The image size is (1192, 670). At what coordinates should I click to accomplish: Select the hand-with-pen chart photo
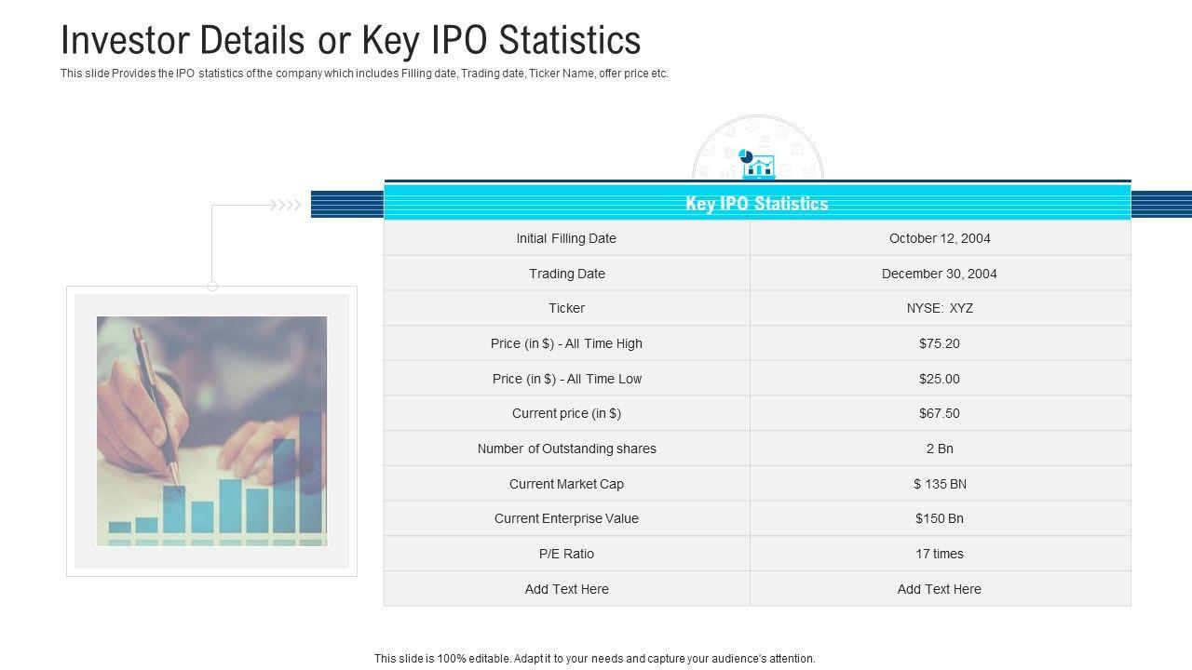coord(212,431)
